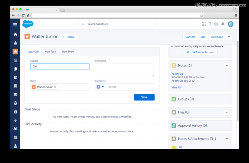249x163 pixels.
Task: Open the Notes & Attachments card dropdown
Action: coord(227,139)
